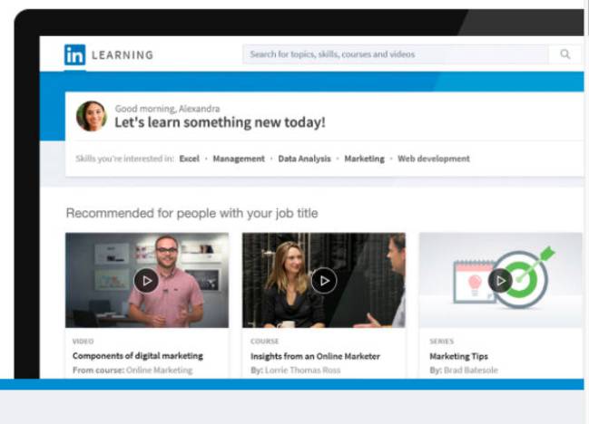Play the Insights from an Online Marketer course
The width and height of the screenshot is (589, 424).
coord(323,280)
